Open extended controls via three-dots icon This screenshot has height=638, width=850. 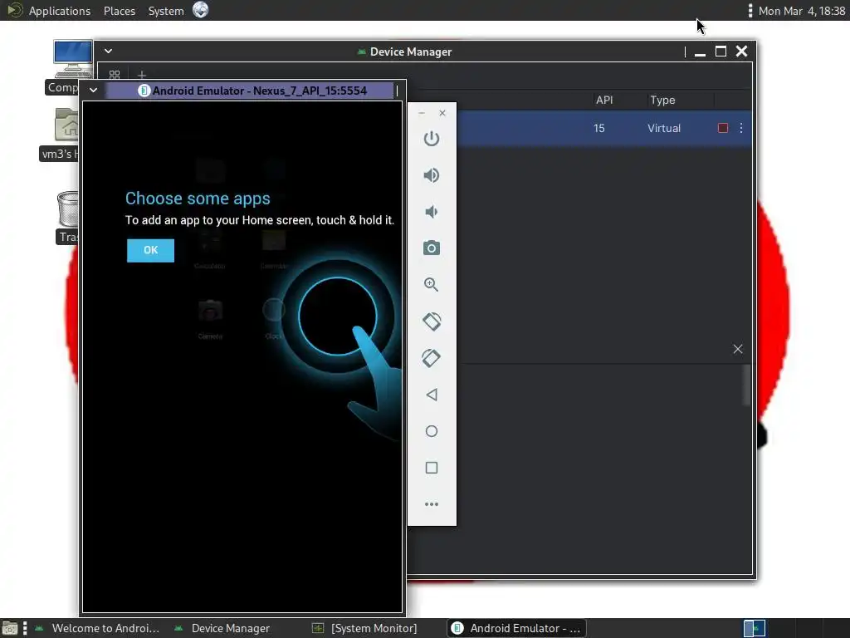click(x=432, y=504)
